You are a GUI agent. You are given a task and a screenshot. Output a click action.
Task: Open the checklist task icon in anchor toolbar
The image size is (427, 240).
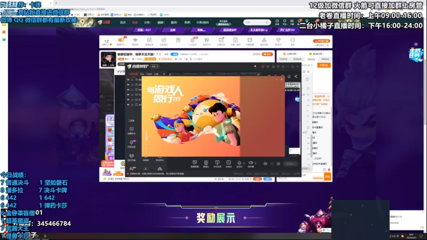coord(221,41)
